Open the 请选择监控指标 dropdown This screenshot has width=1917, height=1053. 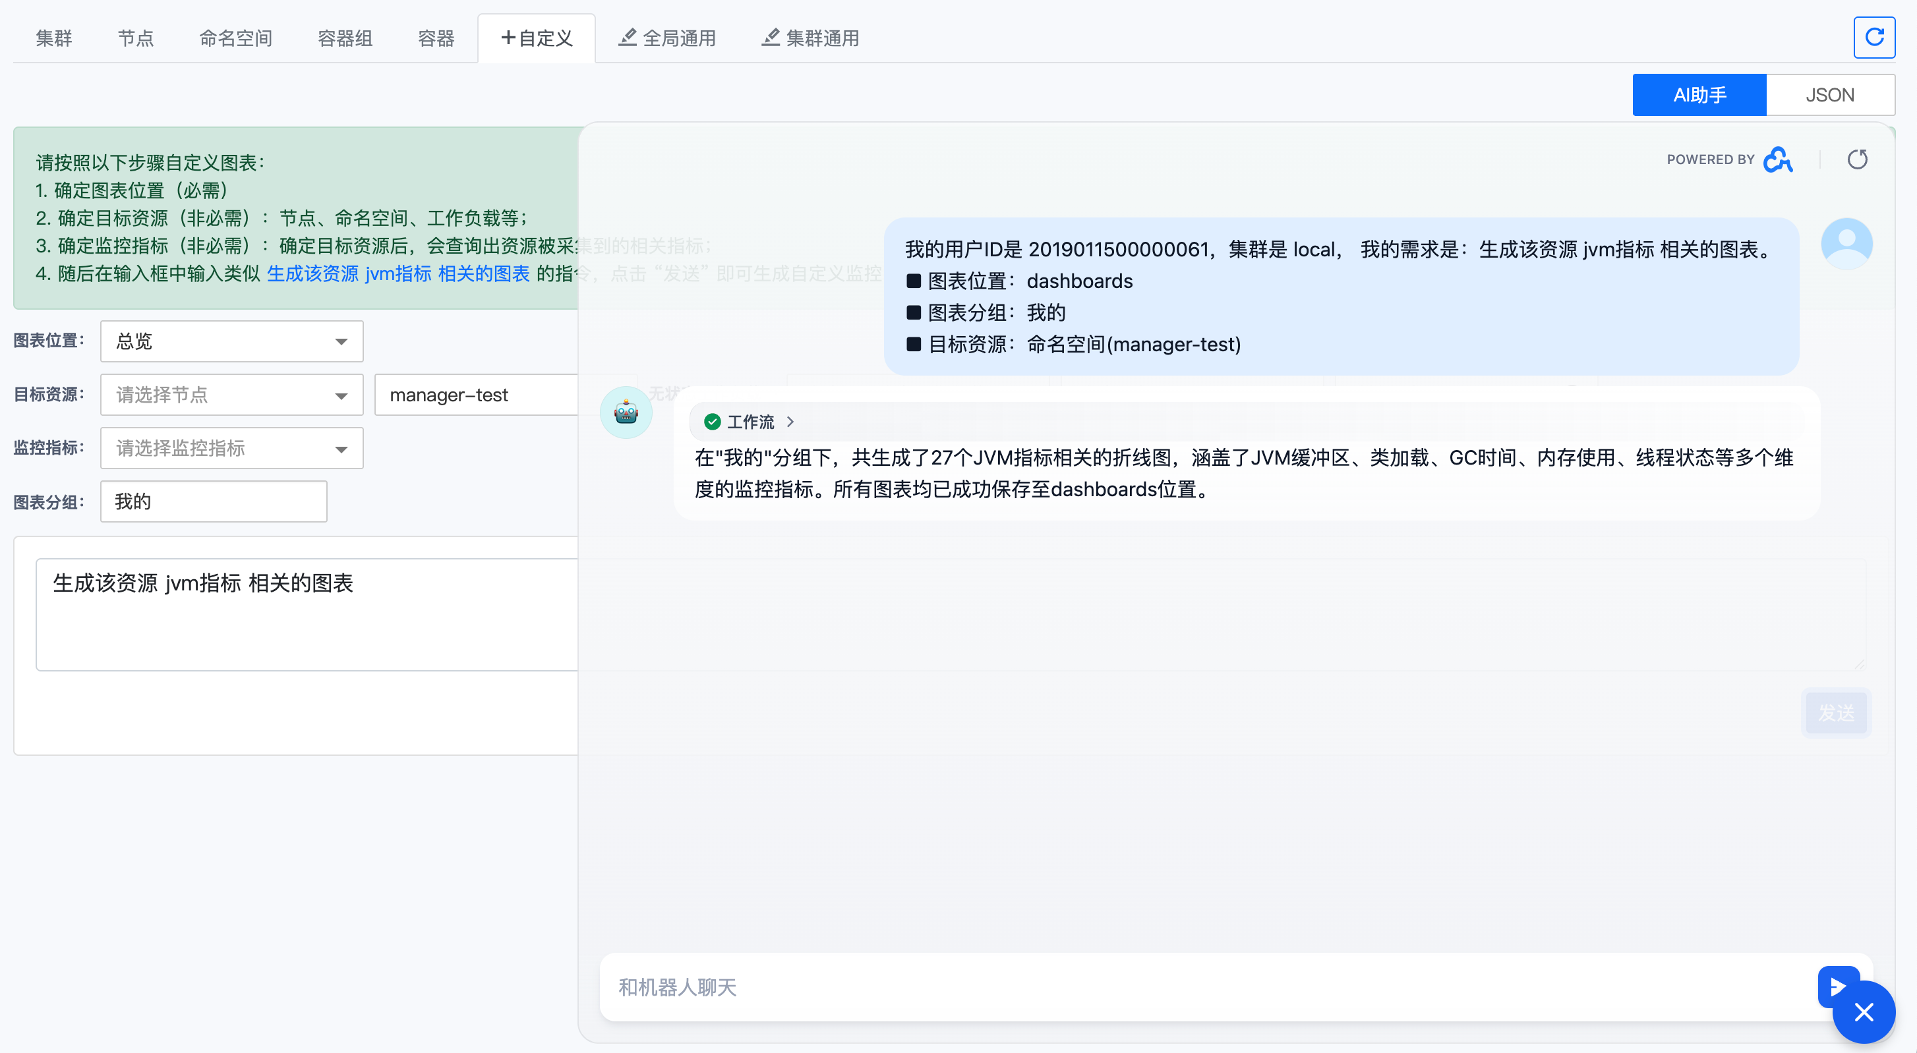(x=231, y=449)
